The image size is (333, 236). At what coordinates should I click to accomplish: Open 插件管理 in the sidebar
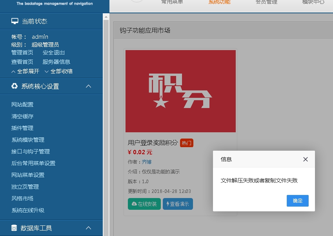[22, 128]
